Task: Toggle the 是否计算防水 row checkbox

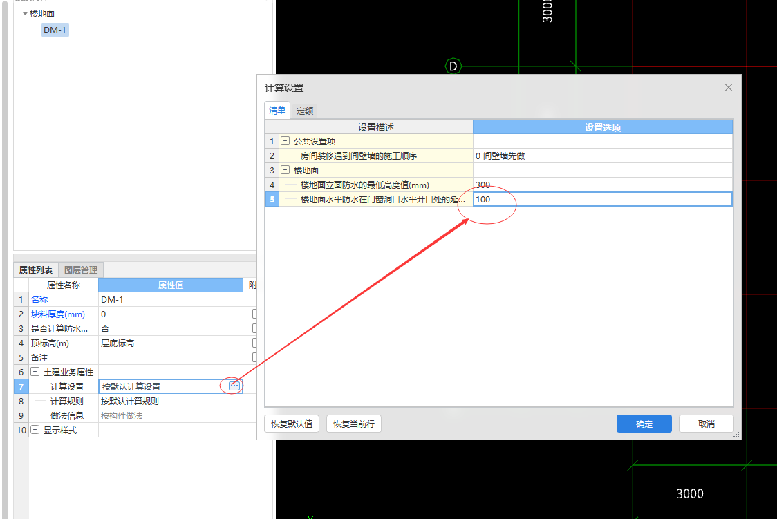Action: 254,328
